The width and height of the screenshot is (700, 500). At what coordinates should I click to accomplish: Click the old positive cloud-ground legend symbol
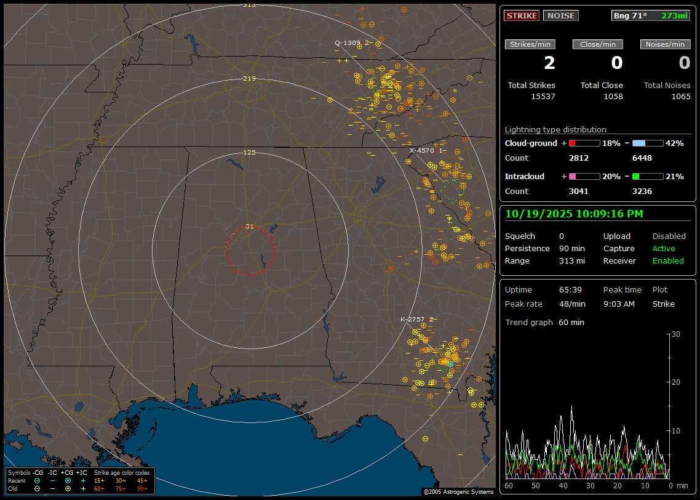[x=68, y=488]
